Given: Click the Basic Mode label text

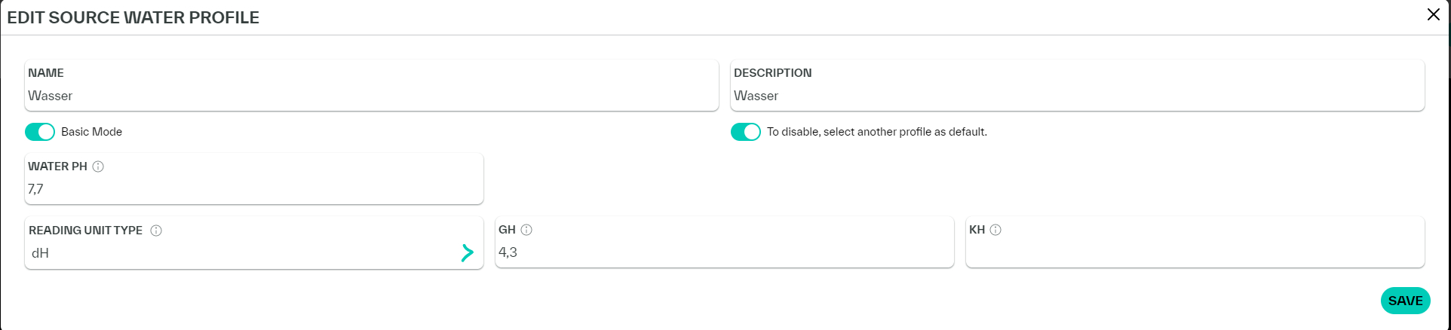Looking at the screenshot, I should (91, 132).
